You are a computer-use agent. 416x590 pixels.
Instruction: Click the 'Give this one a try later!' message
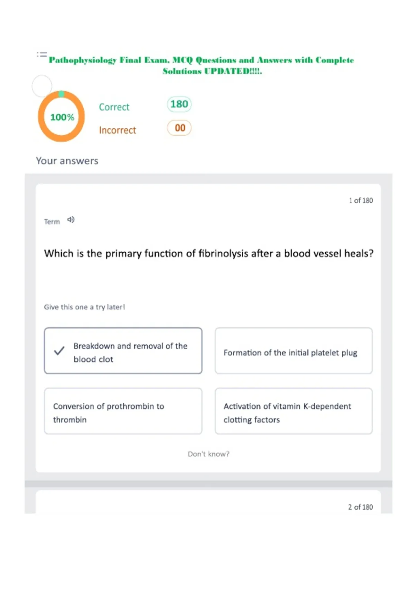pyautogui.click(x=84, y=307)
